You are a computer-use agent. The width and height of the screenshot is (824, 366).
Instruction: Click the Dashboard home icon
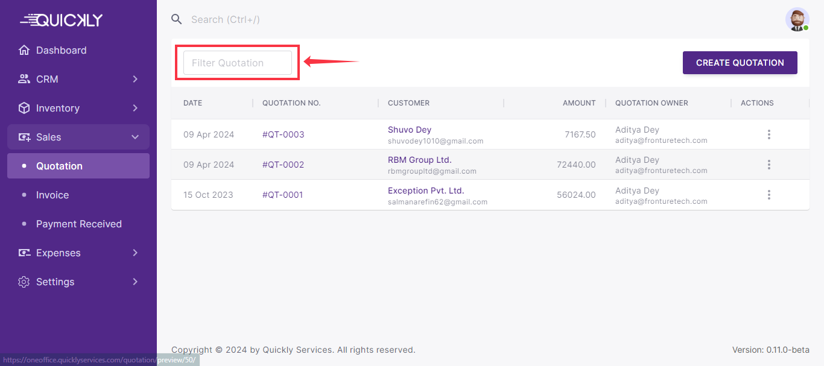tap(24, 50)
